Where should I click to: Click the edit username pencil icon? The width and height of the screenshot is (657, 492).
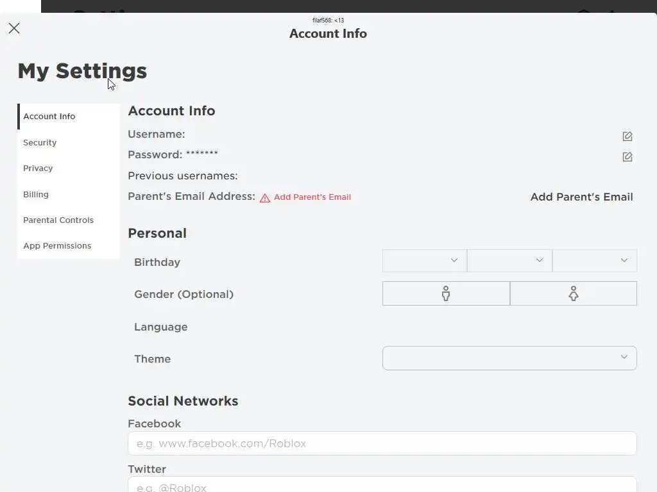pyautogui.click(x=627, y=136)
